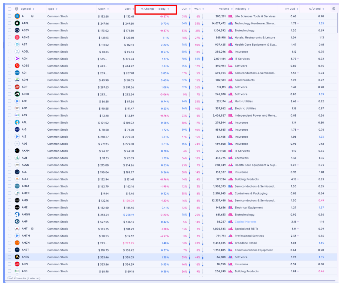This screenshot has height=286, width=342.
Task: Sort by Type column header
Action: pyautogui.click(x=52, y=9)
